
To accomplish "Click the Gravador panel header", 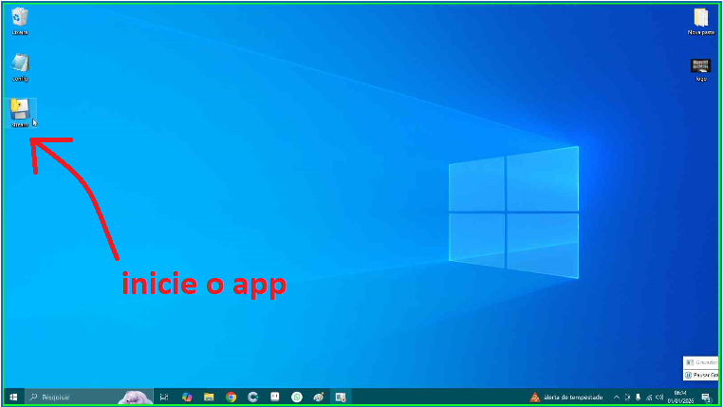I will pyautogui.click(x=701, y=362).
